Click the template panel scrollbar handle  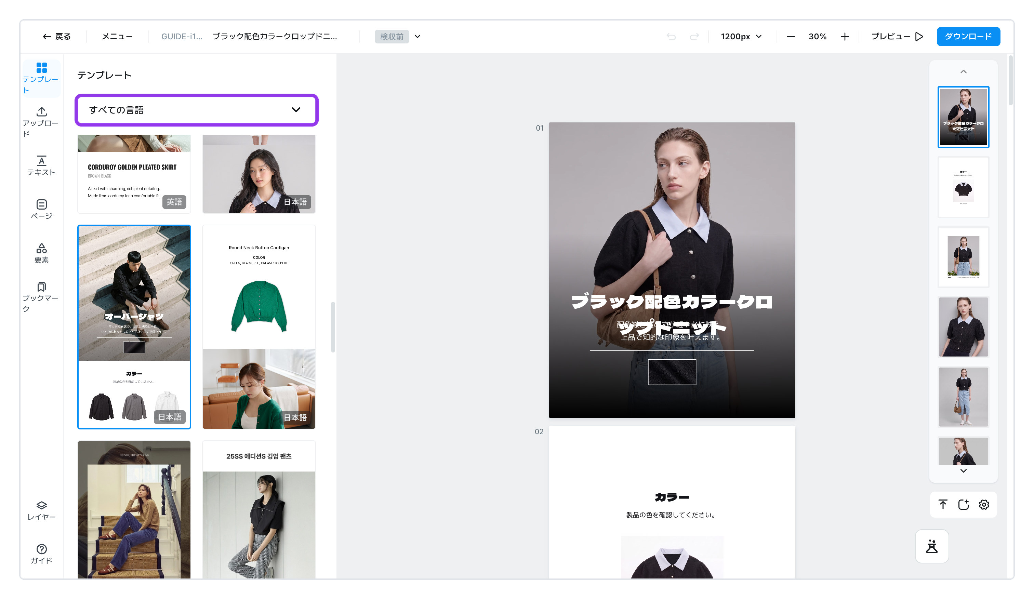[333, 327]
